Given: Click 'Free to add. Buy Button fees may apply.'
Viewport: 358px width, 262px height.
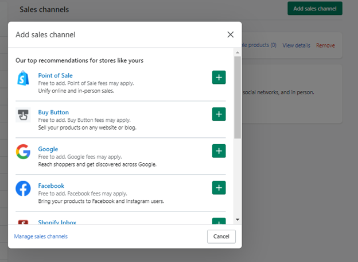Looking at the screenshot, I should pos(84,120).
